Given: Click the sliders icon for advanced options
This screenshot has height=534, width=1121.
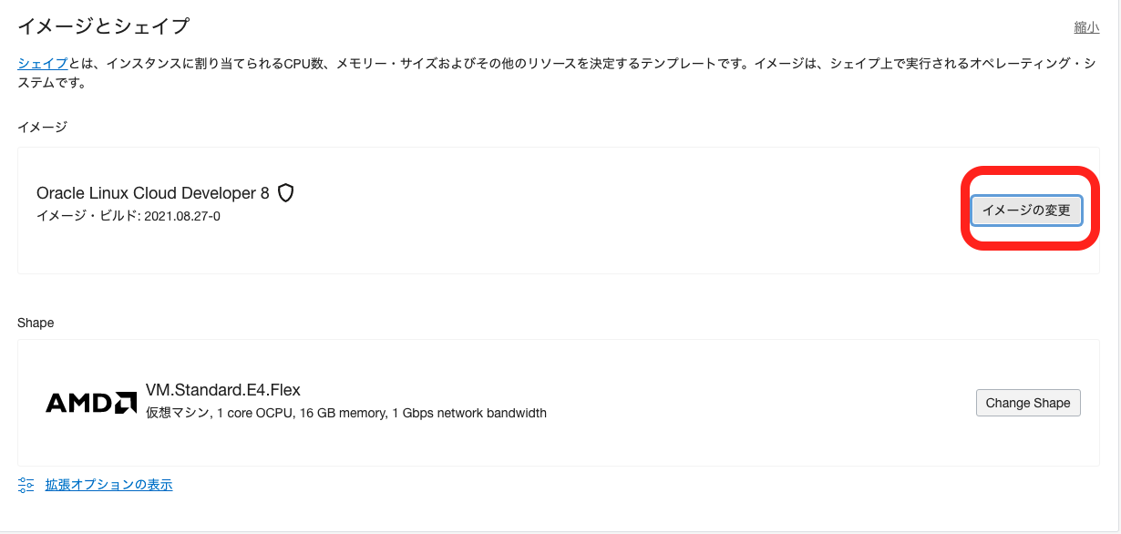Looking at the screenshot, I should [26, 485].
